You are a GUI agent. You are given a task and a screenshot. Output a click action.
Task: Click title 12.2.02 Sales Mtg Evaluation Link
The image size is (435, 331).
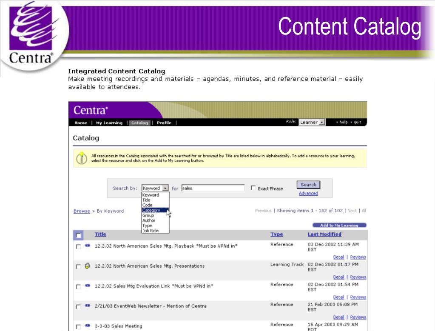tap(154, 286)
